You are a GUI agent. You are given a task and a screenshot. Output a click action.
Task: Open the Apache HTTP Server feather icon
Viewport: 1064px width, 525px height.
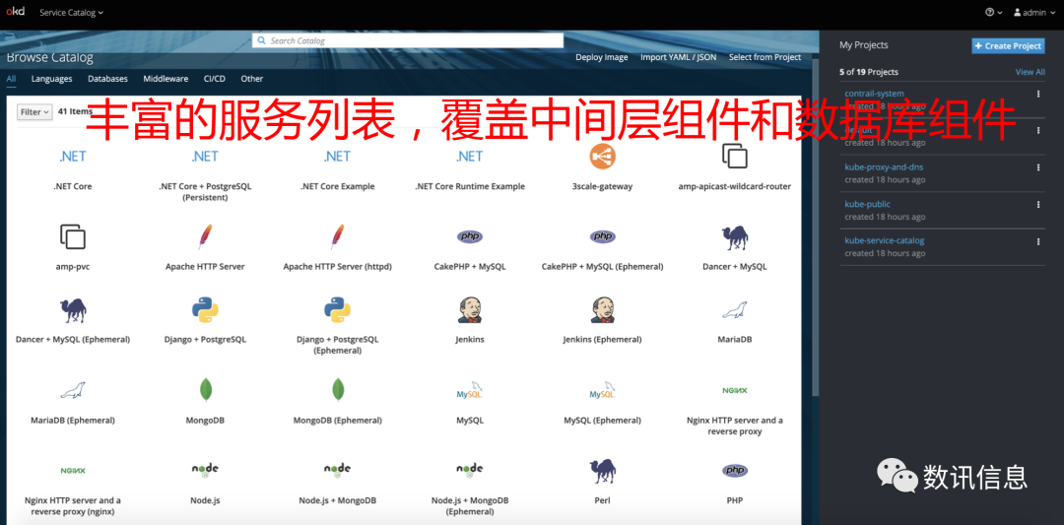205,236
